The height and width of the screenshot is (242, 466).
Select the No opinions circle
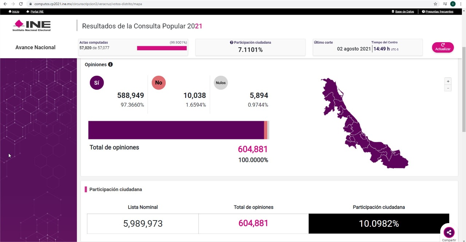tap(158, 83)
